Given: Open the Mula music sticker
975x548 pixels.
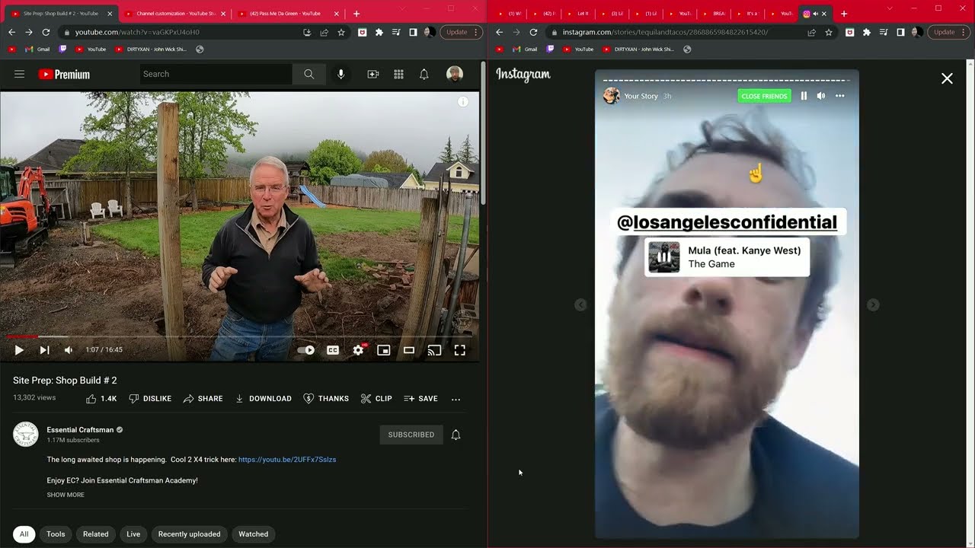Looking at the screenshot, I should tap(727, 257).
